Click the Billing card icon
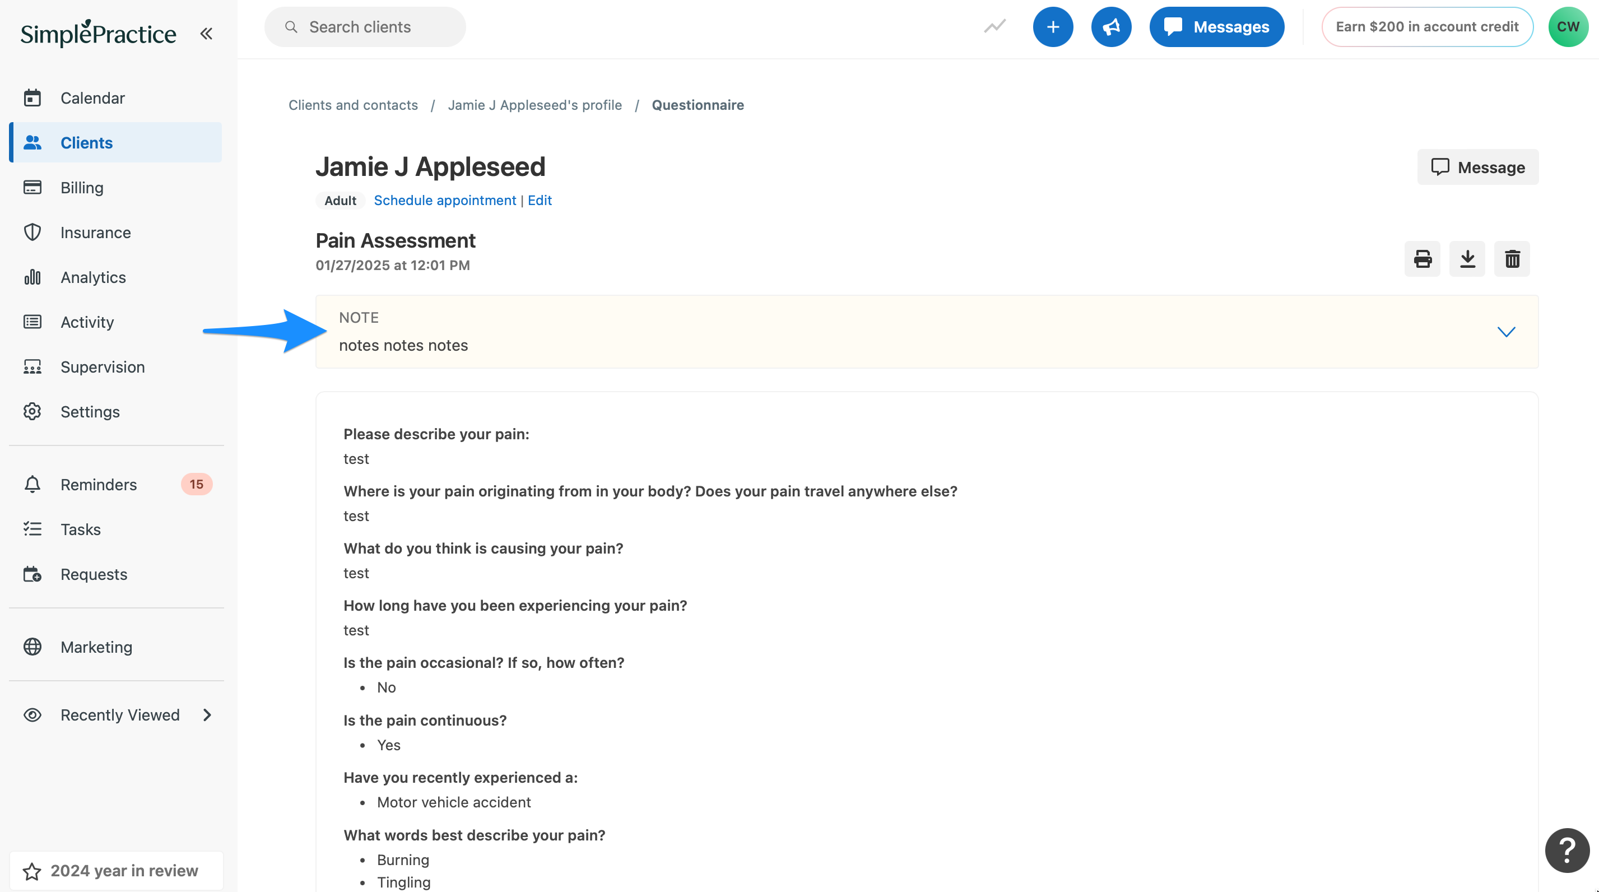 (32, 188)
